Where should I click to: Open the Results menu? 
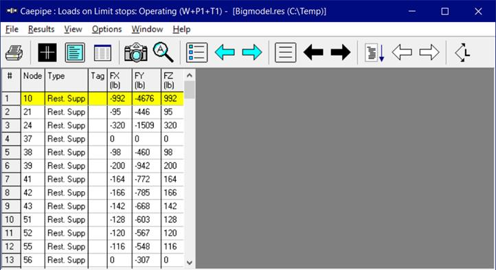pos(41,29)
